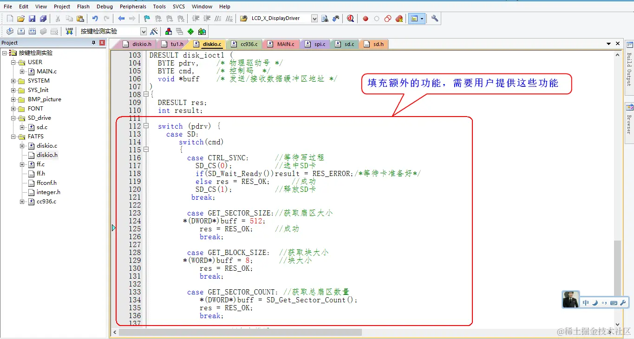Open the Flash menu
The image size is (634, 339).
point(83,6)
